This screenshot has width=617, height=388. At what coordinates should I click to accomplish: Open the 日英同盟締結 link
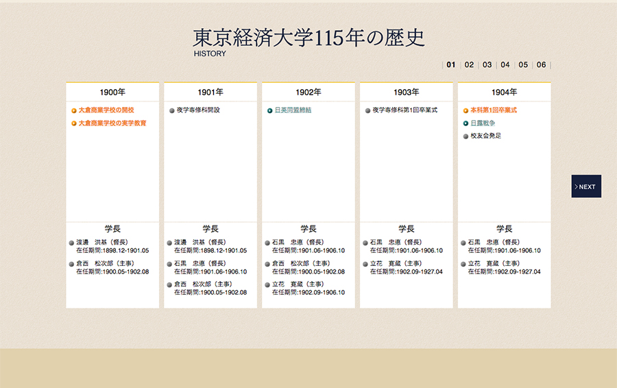click(x=293, y=110)
